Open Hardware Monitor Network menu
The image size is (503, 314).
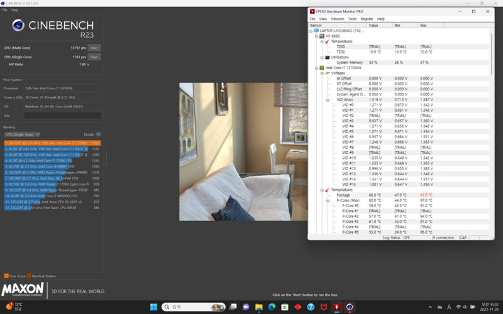pyautogui.click(x=338, y=19)
